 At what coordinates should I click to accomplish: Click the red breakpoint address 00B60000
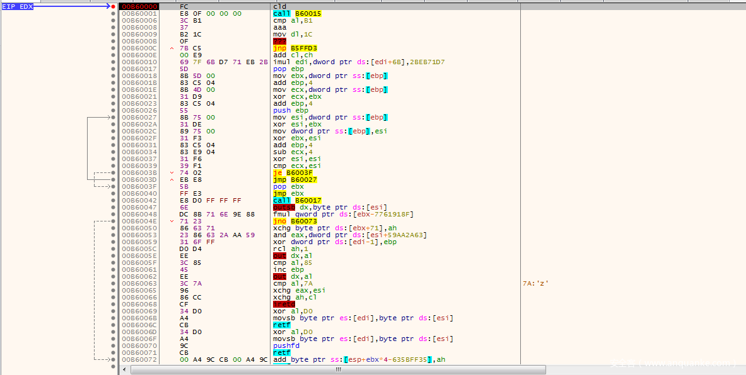137,6
